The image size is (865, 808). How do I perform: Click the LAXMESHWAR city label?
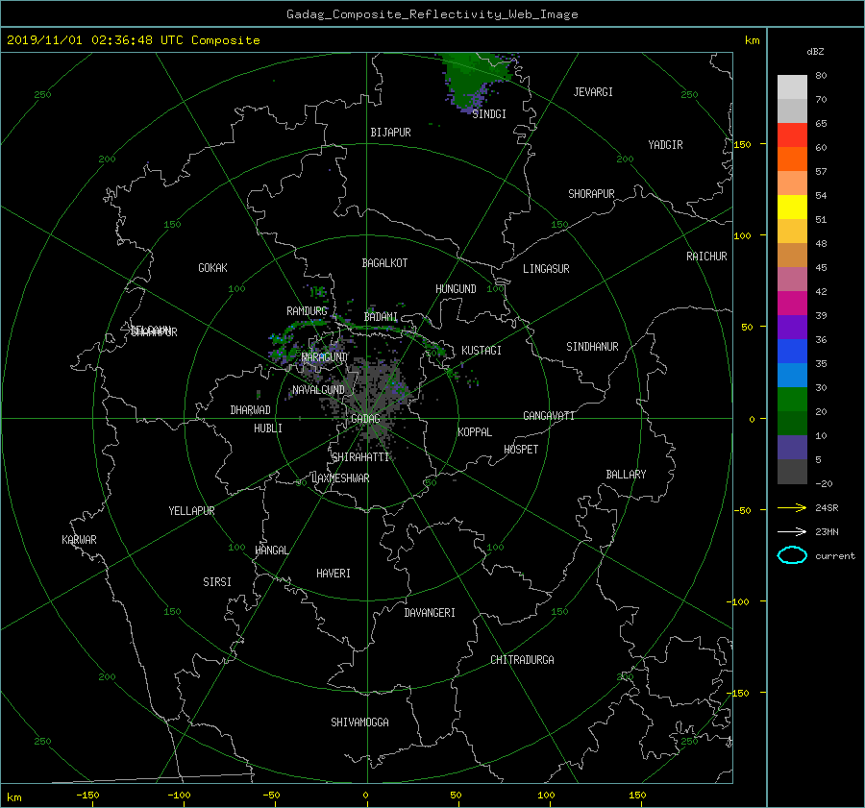tap(340, 478)
